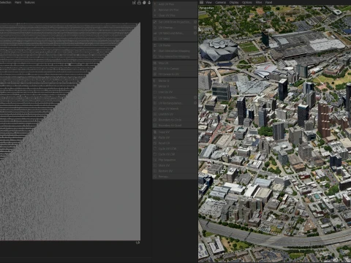Click Restore UV
The width and height of the screenshot is (351, 263).
(x=175, y=171)
